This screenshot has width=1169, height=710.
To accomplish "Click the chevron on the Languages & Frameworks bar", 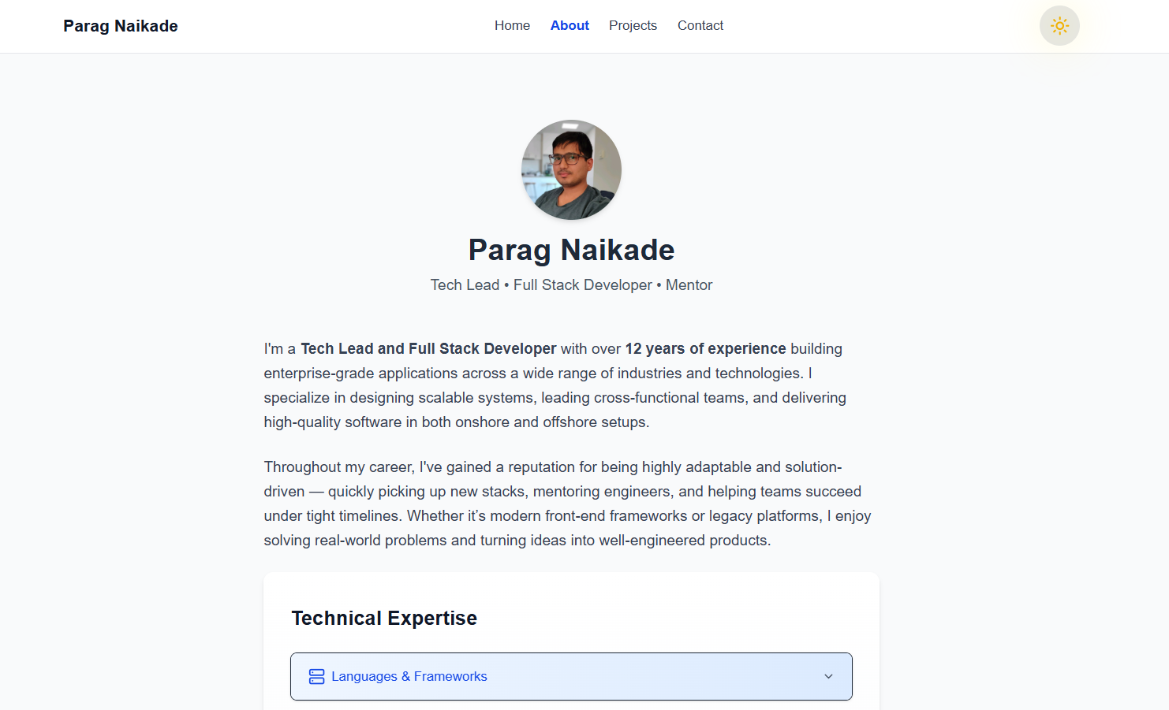I will (x=828, y=676).
